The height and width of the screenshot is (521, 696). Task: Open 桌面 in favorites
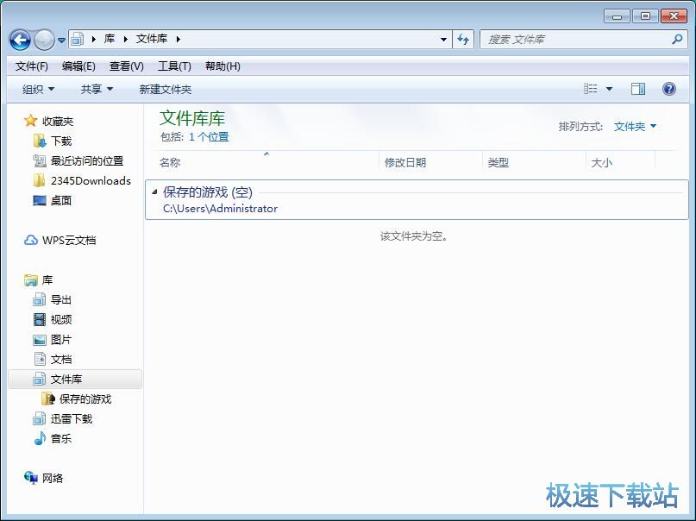pyautogui.click(x=53, y=201)
